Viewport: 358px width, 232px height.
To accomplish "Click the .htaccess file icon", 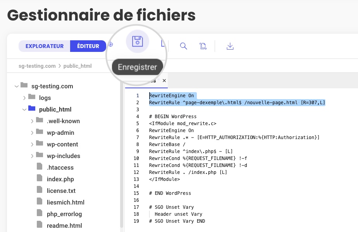I will [x=40, y=166].
